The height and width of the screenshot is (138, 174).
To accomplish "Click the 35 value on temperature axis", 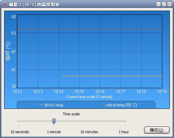I will (13, 86).
